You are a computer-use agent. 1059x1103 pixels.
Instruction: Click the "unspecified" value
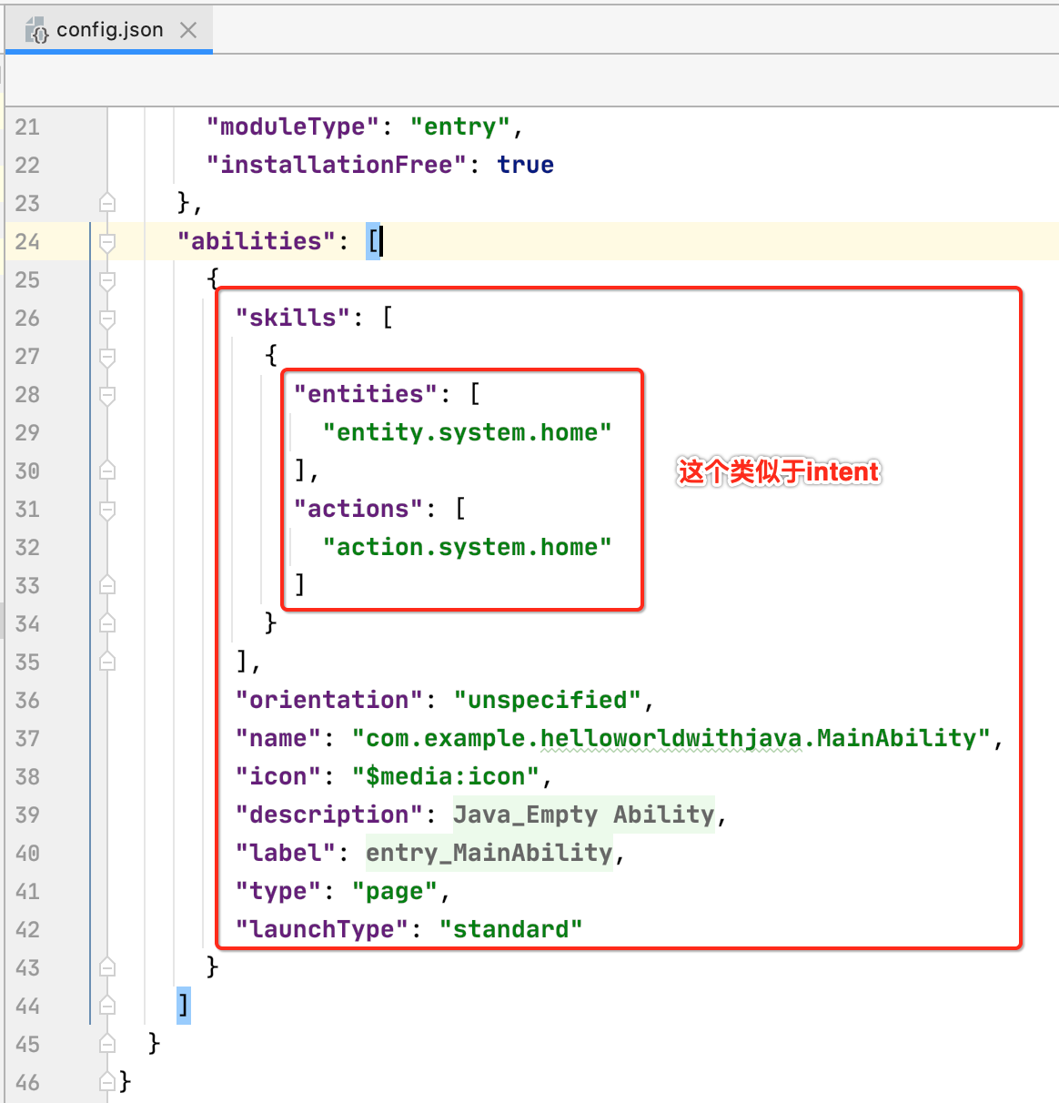548,700
